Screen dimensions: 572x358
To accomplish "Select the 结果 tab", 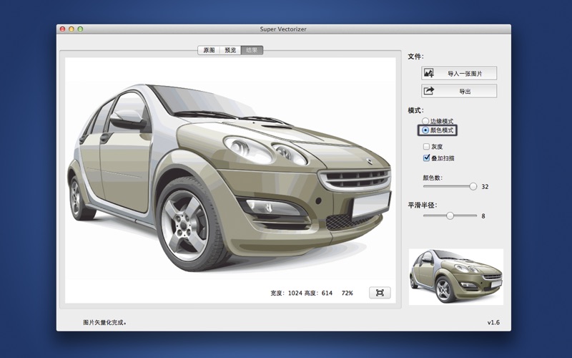I will coord(252,50).
